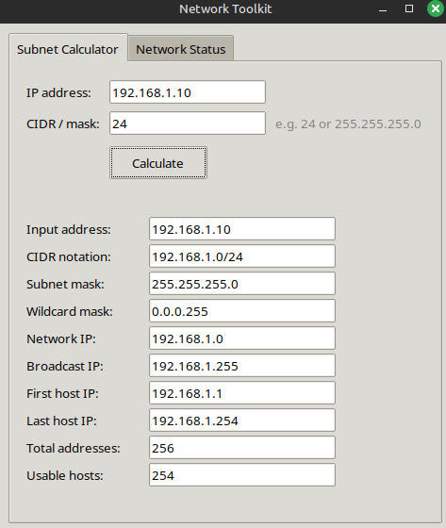Switch to the Network Status tab
The width and height of the screenshot is (446, 528).
click(180, 49)
